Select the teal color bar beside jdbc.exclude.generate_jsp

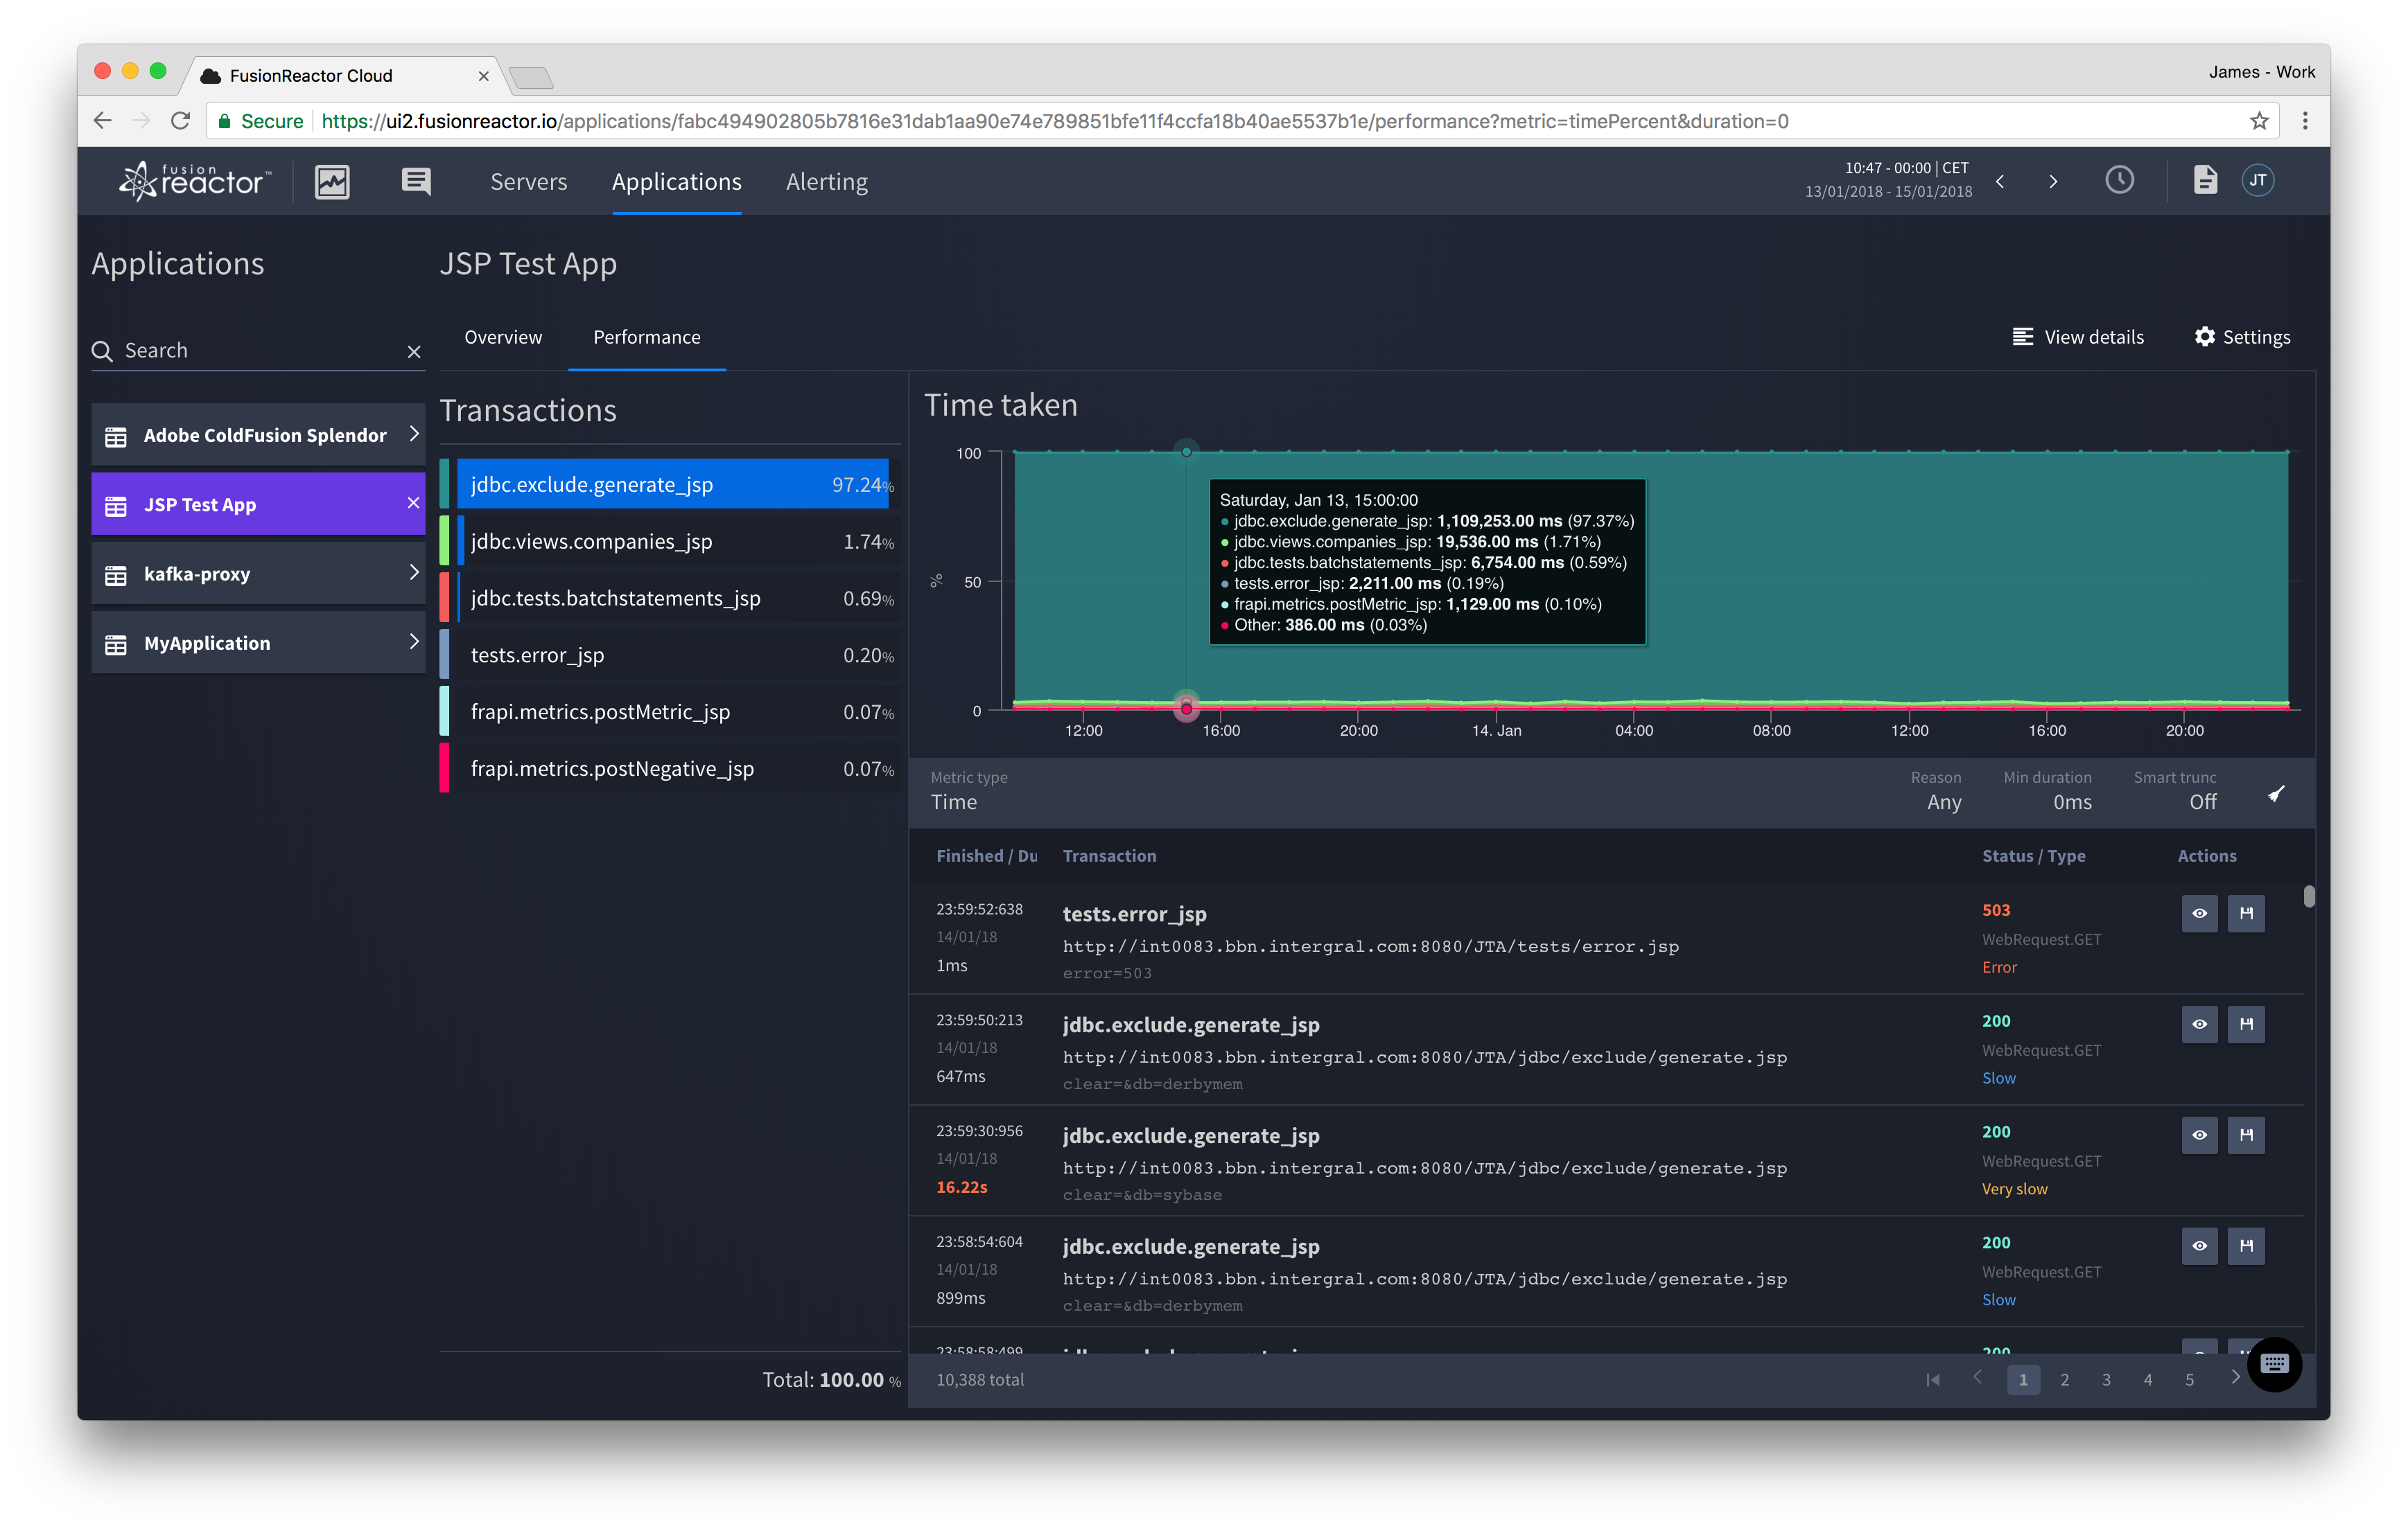pyautogui.click(x=444, y=484)
